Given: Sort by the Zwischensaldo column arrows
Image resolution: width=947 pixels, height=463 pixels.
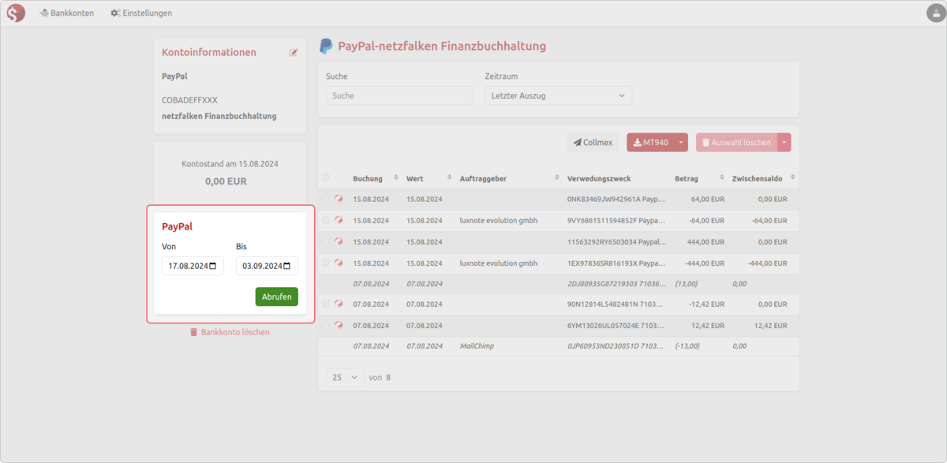Looking at the screenshot, I should click(793, 178).
